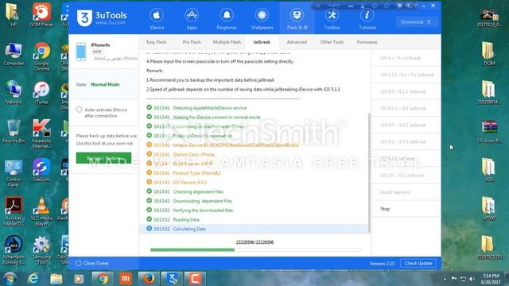509x286 pixels.
Task: Open Ashampoo Burning Studio desktop shortcut
Action: tap(14, 250)
